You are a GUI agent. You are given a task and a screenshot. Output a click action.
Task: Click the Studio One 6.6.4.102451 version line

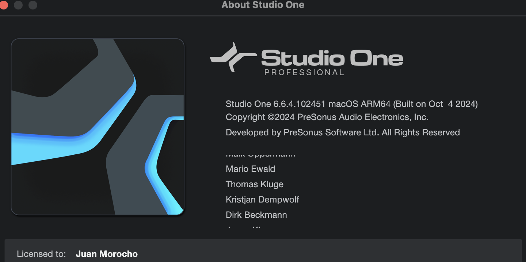tap(351, 104)
